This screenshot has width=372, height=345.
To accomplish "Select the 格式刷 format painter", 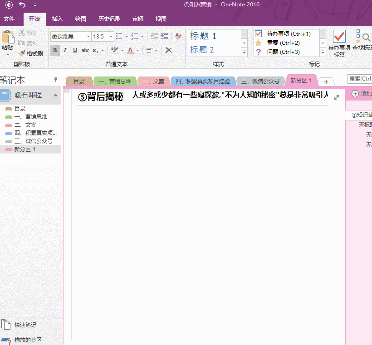I will [x=31, y=54].
